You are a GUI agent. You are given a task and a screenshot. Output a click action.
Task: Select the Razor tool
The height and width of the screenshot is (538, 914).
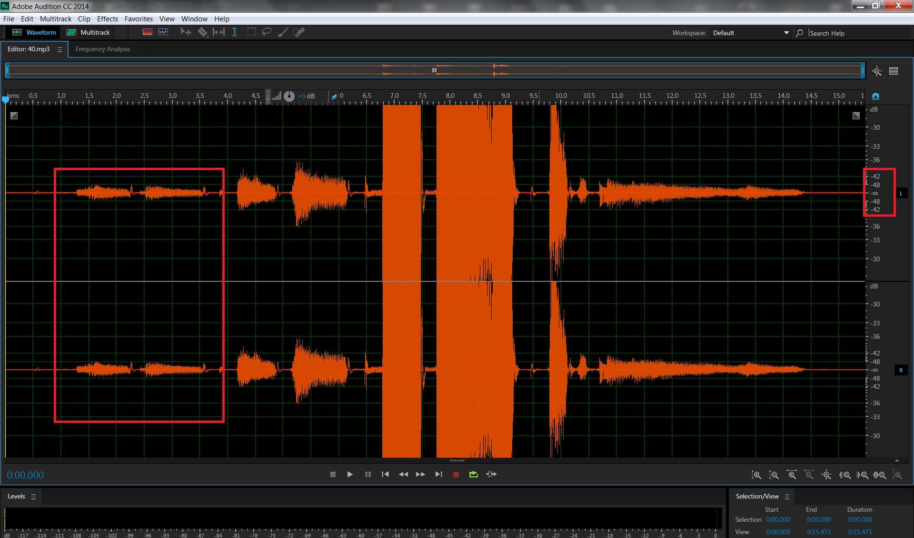tap(203, 32)
